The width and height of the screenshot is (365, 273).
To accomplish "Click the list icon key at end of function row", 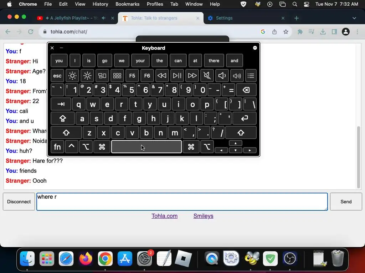I will (251, 75).
